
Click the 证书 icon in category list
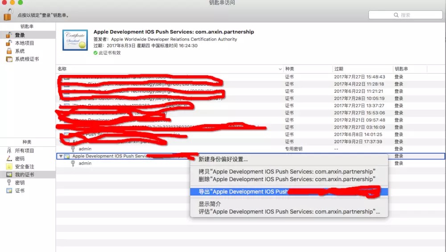(9, 190)
